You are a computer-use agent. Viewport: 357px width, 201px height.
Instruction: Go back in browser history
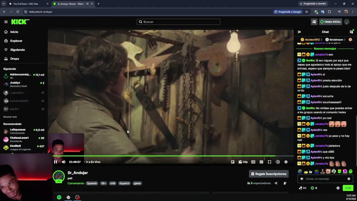(x=4, y=12)
